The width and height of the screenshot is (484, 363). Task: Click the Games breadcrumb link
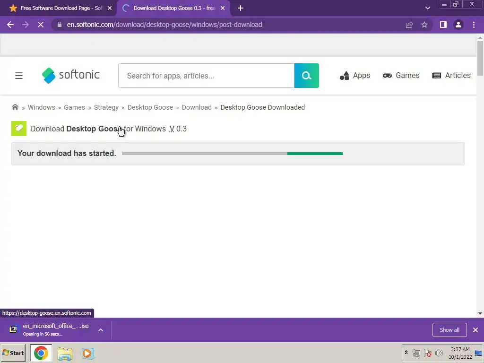74,107
